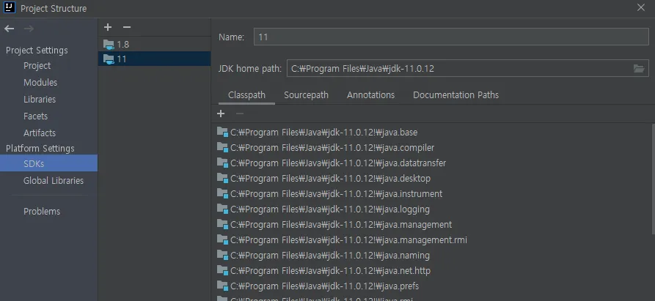The image size is (655, 301).
Task: Open Global Libraries settings
Action: (54, 180)
